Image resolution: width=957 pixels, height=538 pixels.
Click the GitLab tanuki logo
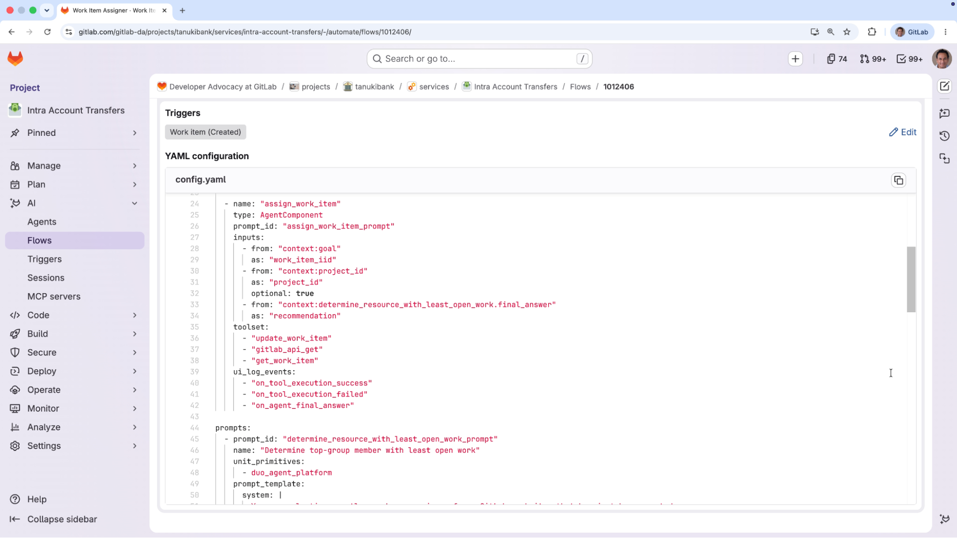15,59
